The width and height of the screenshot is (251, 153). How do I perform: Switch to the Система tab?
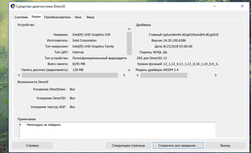[x=21, y=17]
